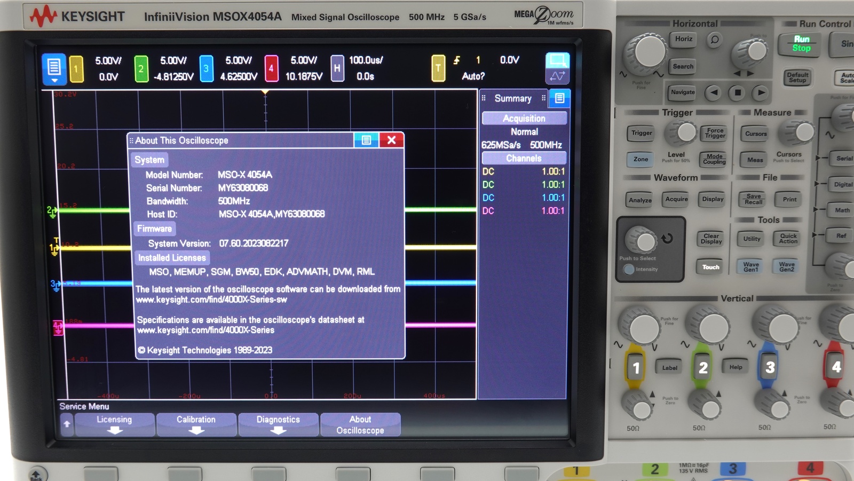Click the Digital button
The width and height of the screenshot is (854, 481).
coord(842,184)
